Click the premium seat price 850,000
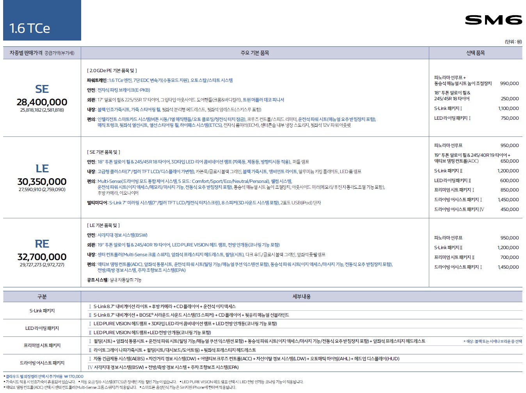 coord(510,190)
